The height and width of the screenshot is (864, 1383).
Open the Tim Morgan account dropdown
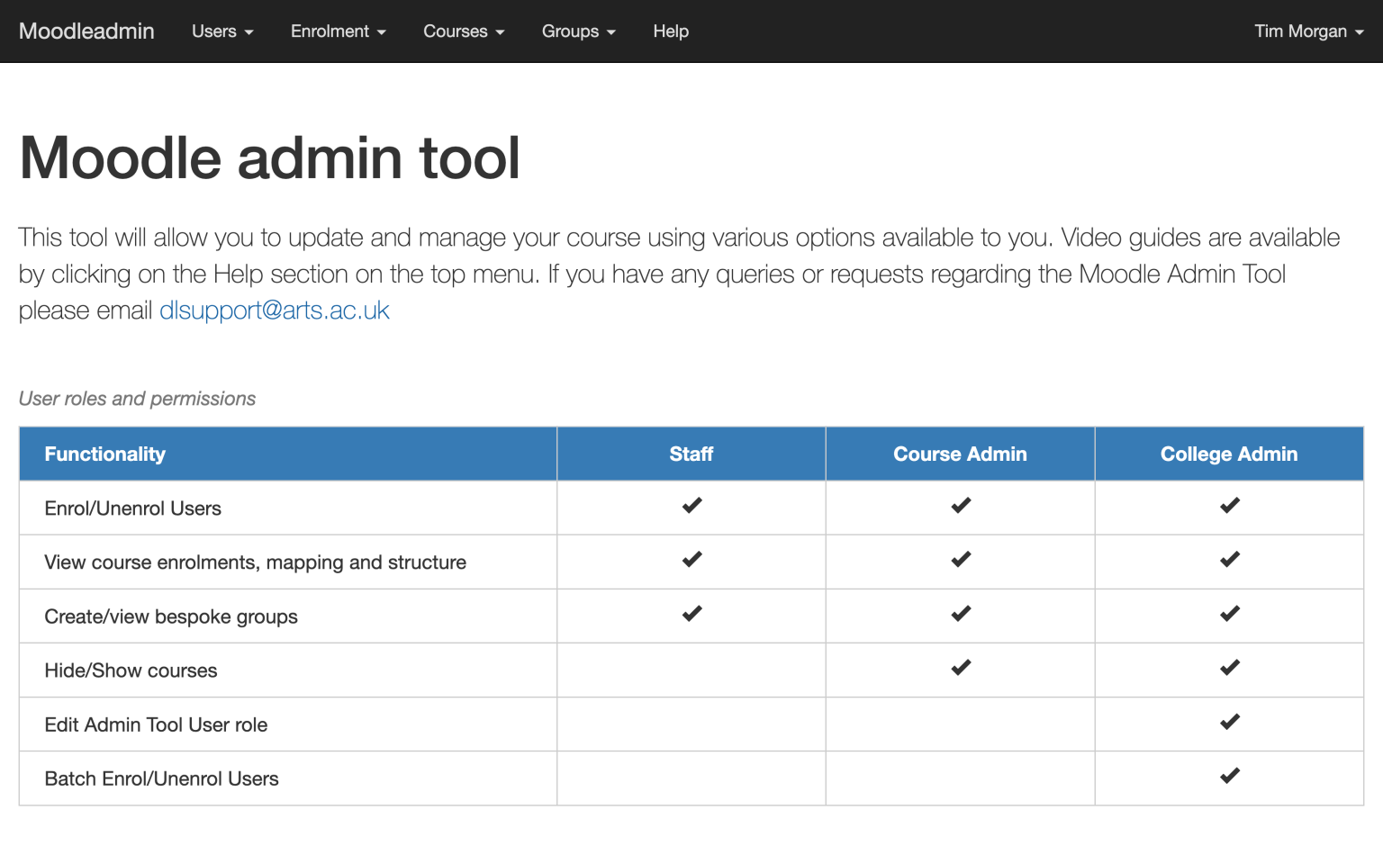(1308, 31)
